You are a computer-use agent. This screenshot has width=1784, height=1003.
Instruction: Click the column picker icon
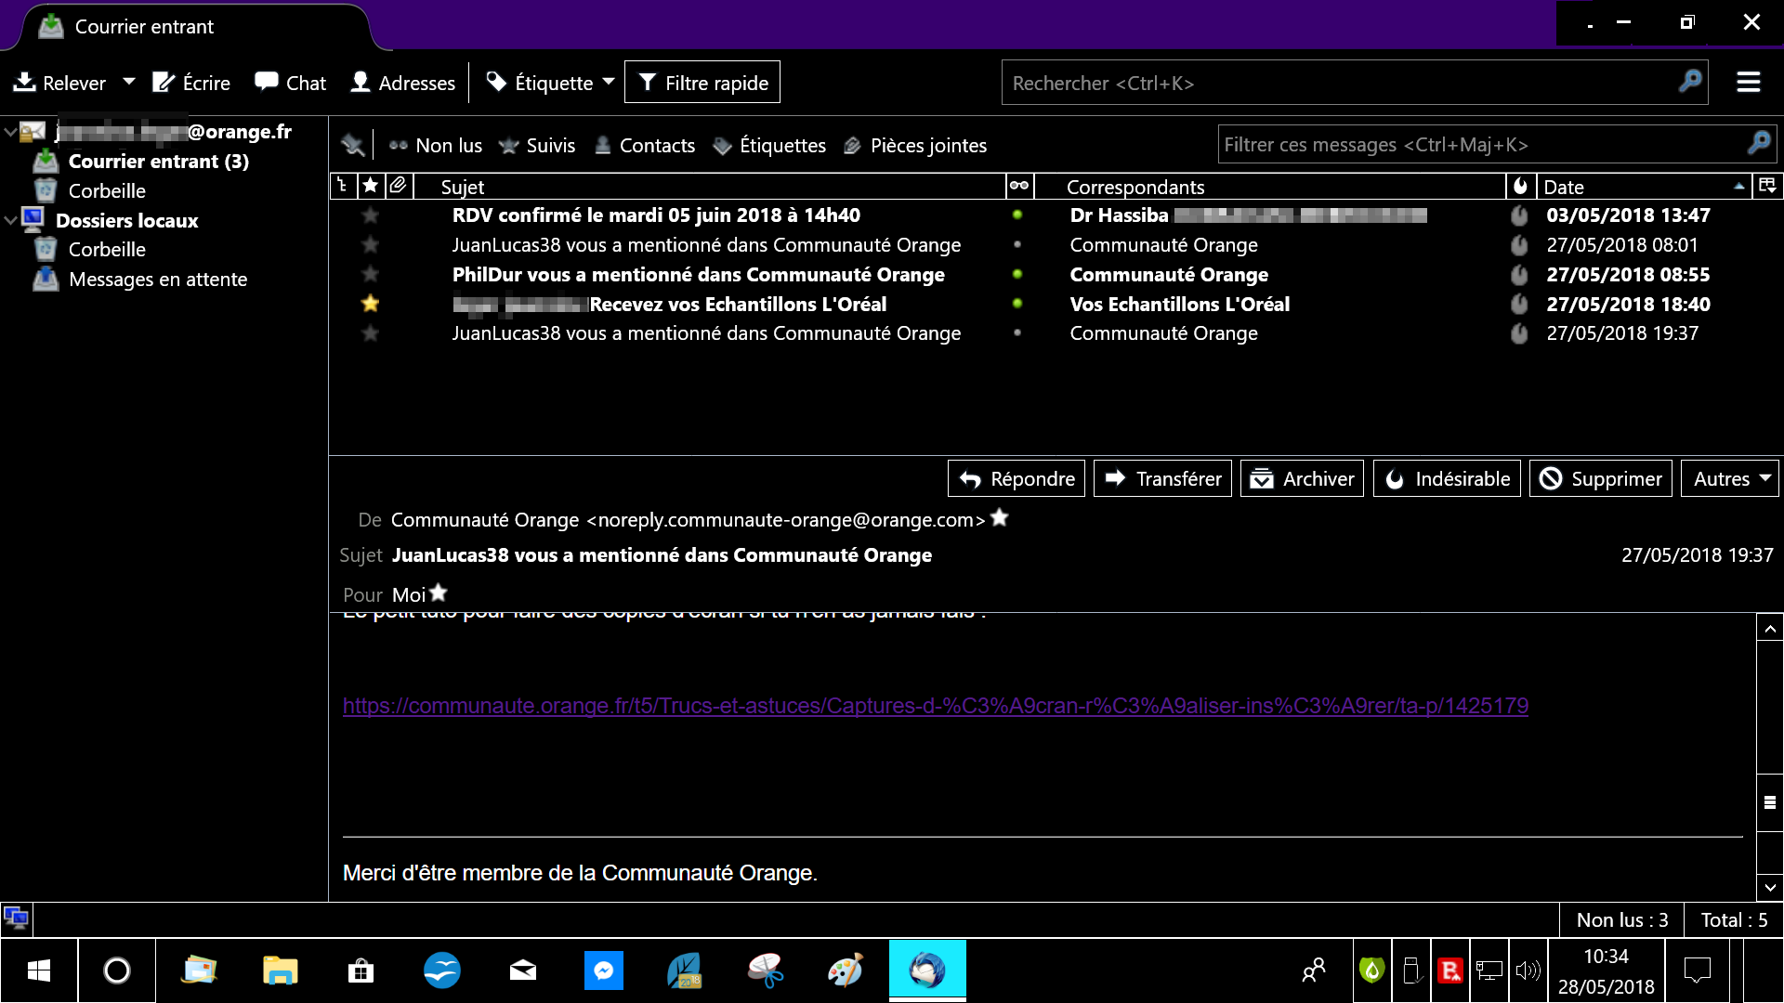tap(1767, 186)
